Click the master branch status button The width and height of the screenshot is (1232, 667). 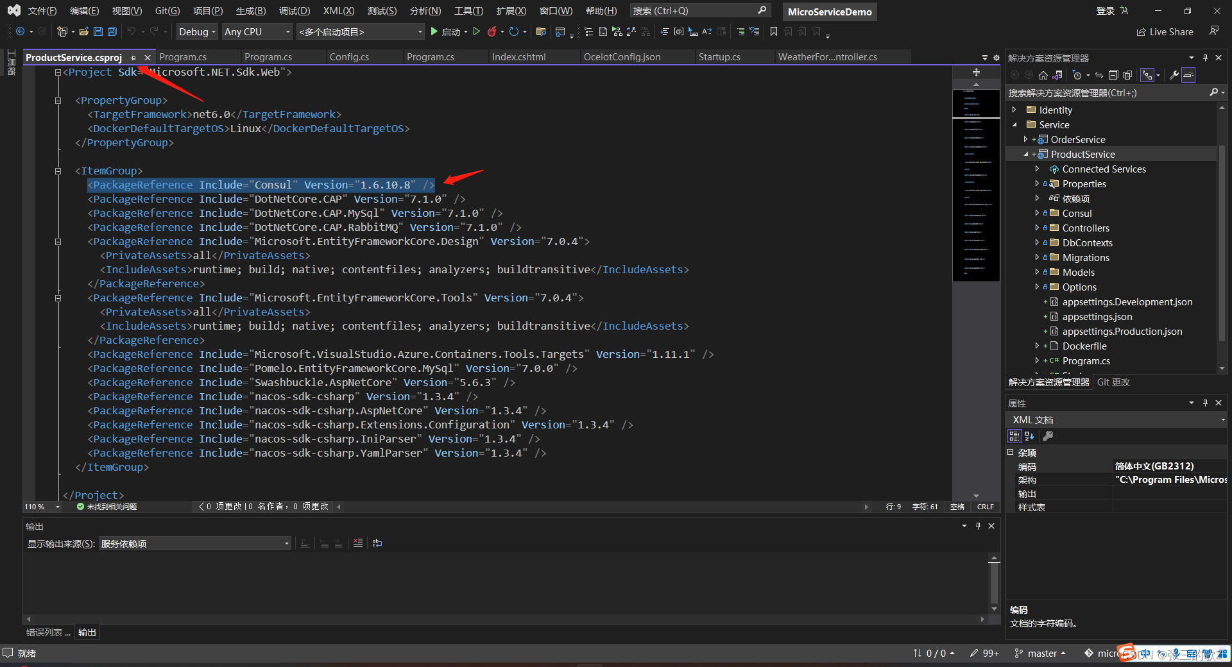click(1040, 653)
